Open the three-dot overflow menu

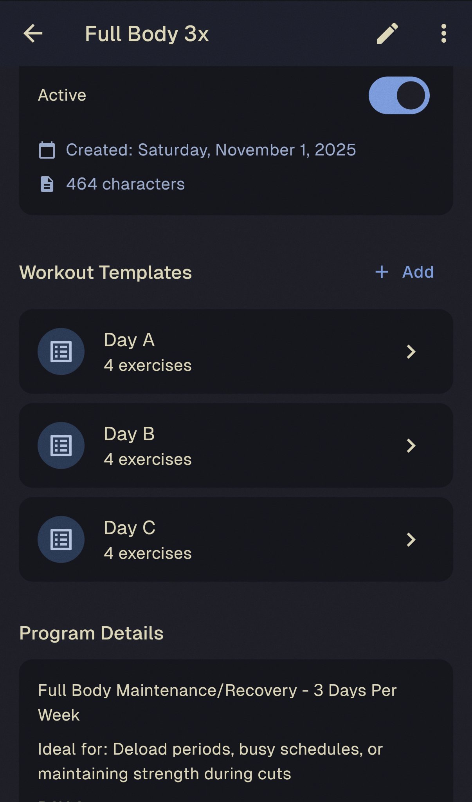(443, 34)
